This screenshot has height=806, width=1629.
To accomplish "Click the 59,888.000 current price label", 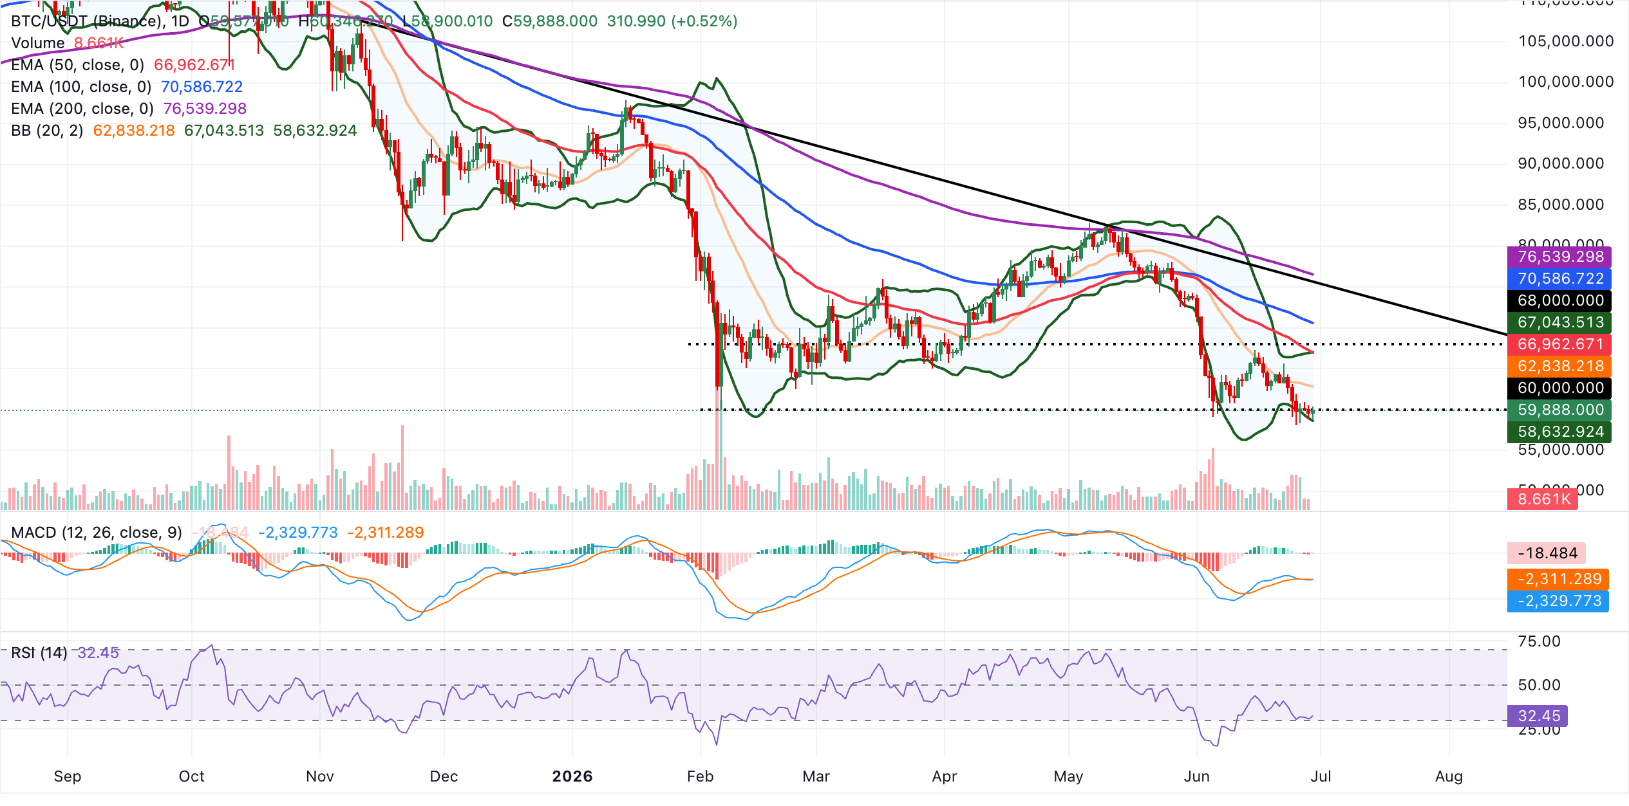I will point(1559,410).
